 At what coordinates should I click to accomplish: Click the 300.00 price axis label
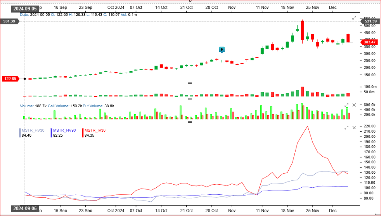(x=369, y=54)
